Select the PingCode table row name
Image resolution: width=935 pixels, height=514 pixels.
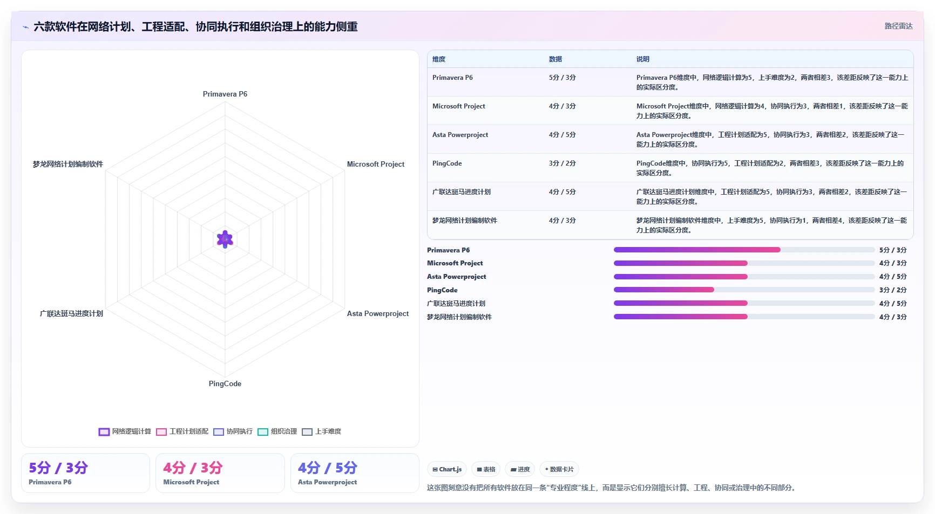[x=447, y=163]
